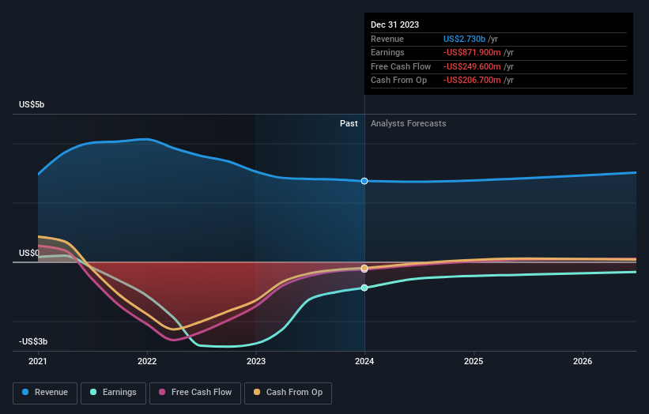Click the Cash From Op label in tooltip
Viewport: 649px width, 414px height.
point(398,81)
